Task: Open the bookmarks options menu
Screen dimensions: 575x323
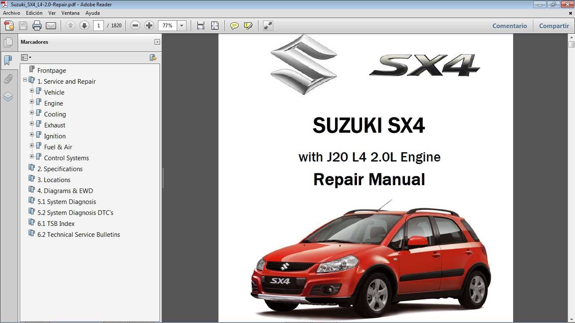Action: 26,58
